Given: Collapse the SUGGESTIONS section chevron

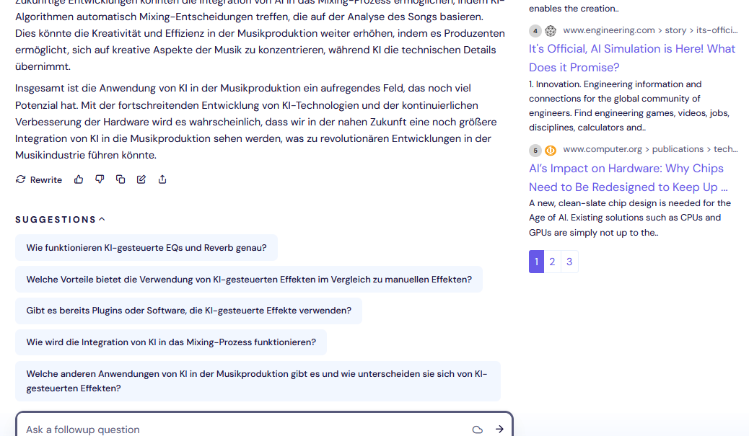Looking at the screenshot, I should [x=102, y=219].
